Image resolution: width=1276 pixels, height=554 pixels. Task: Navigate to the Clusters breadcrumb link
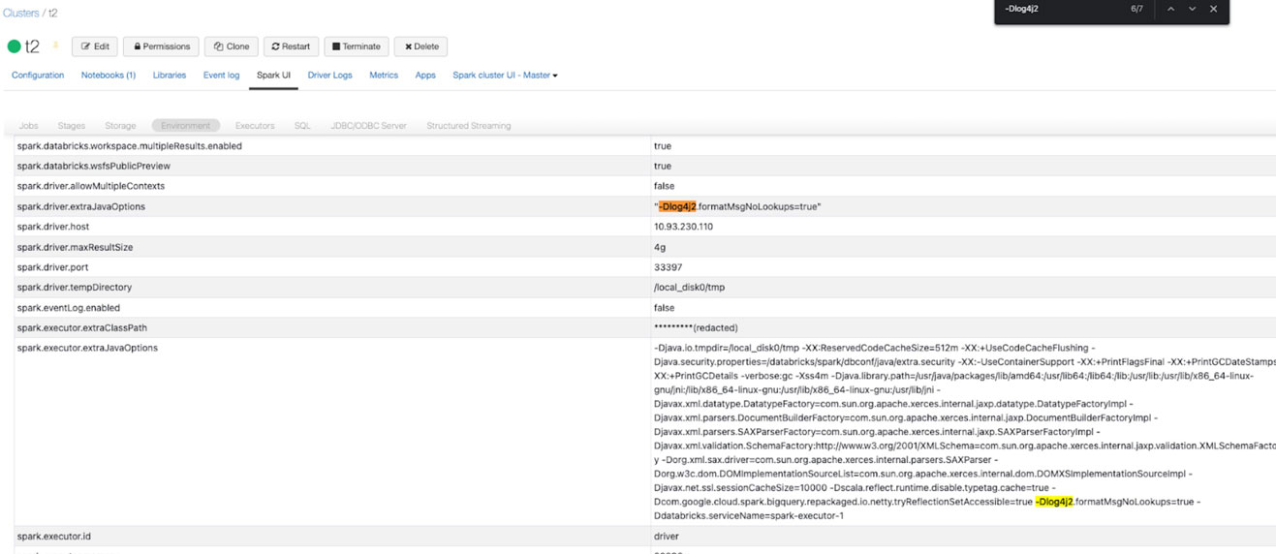click(20, 14)
